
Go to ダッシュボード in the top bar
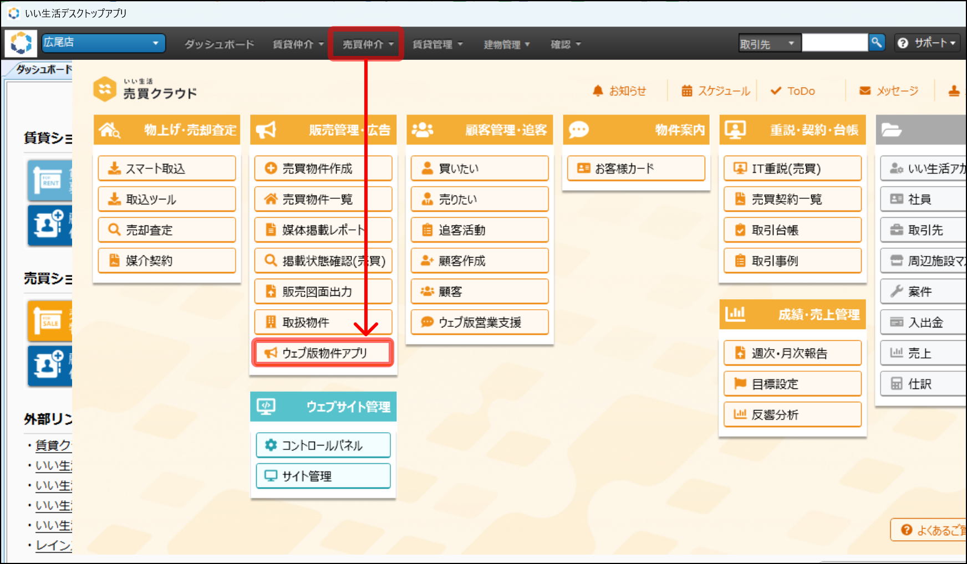point(220,44)
